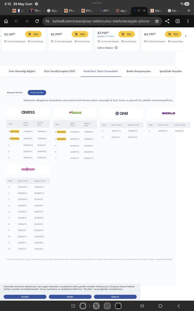Open the info icon beside İndirim Bilgileri
Image resolution: width=194 pixels, height=311 pixels.
pyautogui.click(x=116, y=48)
